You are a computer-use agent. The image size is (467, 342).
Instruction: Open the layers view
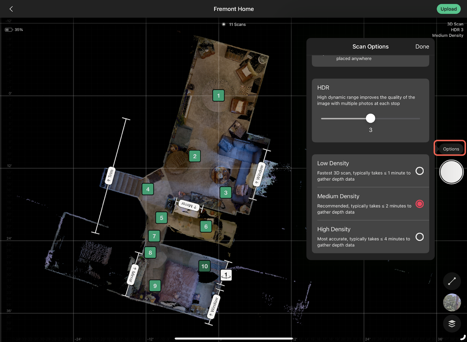coord(452,324)
